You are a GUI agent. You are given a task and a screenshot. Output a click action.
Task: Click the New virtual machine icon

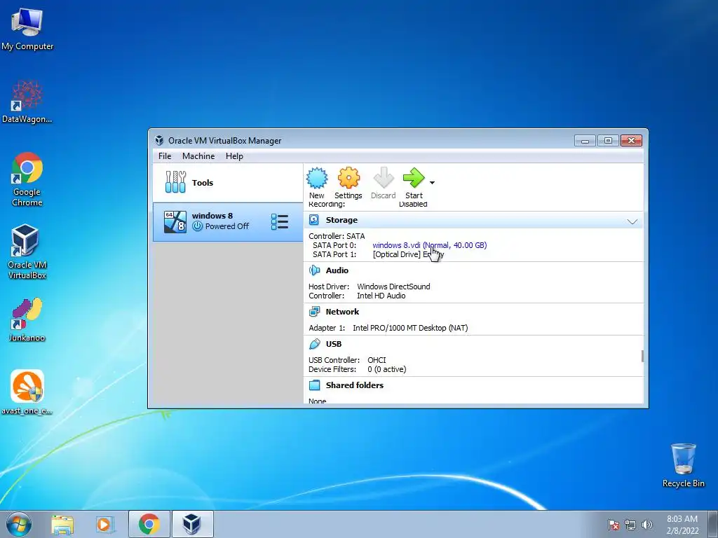[317, 179]
